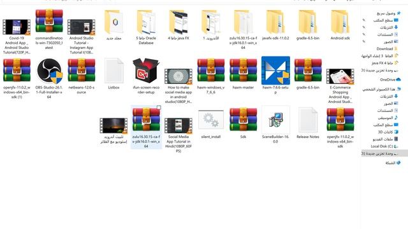408x229 pixels.
Task: Select the javafx-sdk-11.0.2 folder
Action: coord(275,25)
